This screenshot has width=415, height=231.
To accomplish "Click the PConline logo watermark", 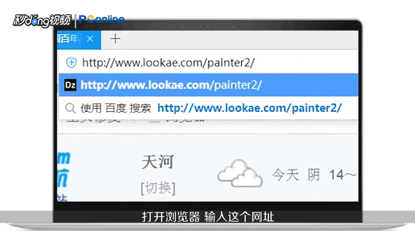I will point(102,19).
